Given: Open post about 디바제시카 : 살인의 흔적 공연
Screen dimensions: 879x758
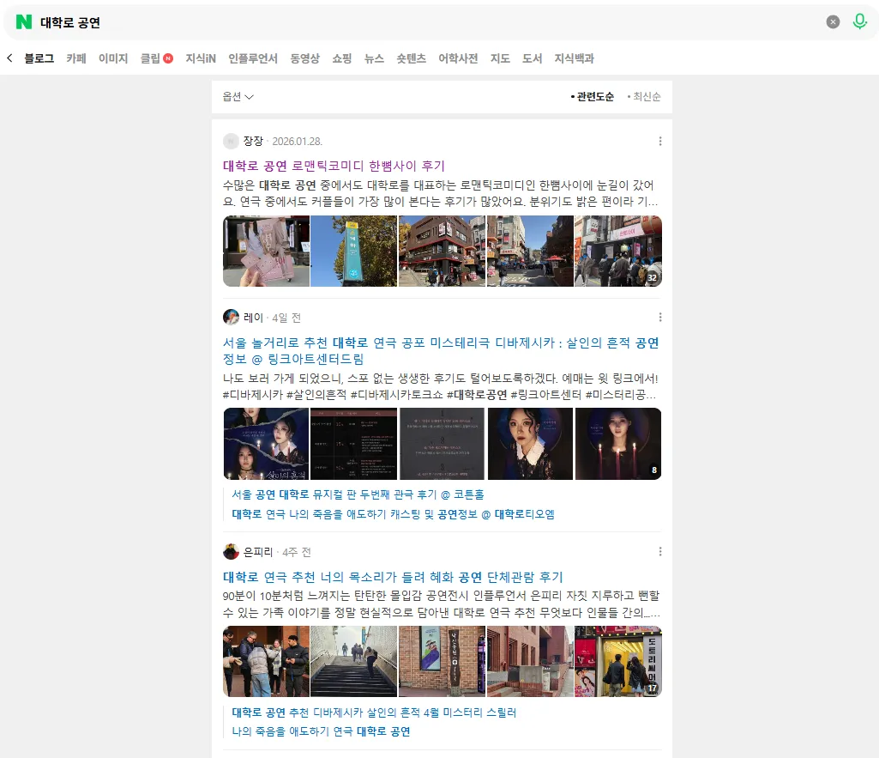Looking at the screenshot, I should 441,350.
